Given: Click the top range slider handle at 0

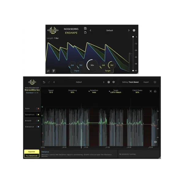Looking at the screenshot, I should pos(133,37).
